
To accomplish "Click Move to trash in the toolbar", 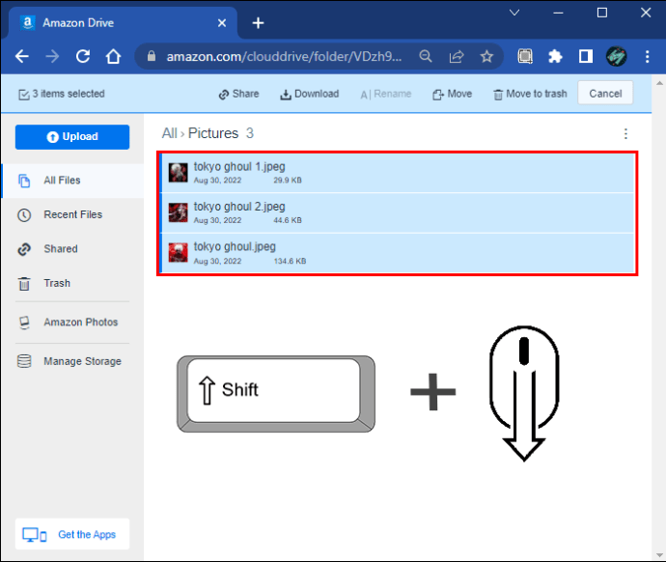I will pos(529,94).
